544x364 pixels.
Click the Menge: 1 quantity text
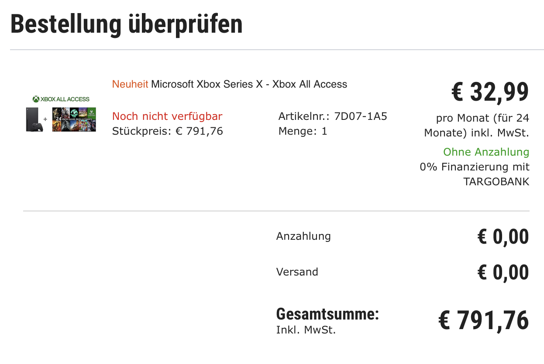click(303, 131)
